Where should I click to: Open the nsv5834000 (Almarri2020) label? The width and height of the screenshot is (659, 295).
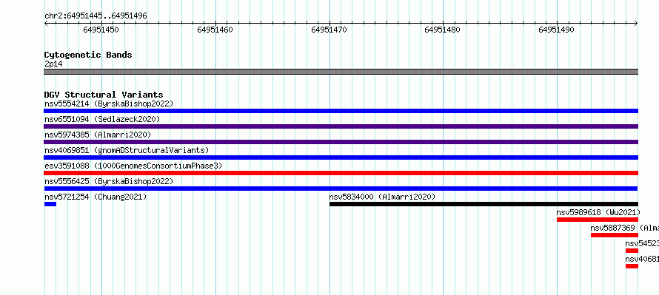tap(383, 197)
